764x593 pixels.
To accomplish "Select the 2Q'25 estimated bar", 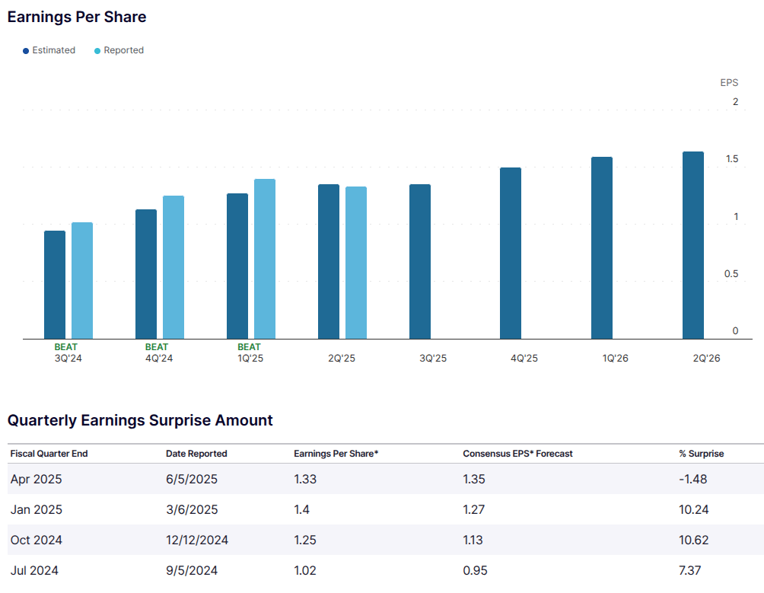I will [x=326, y=259].
